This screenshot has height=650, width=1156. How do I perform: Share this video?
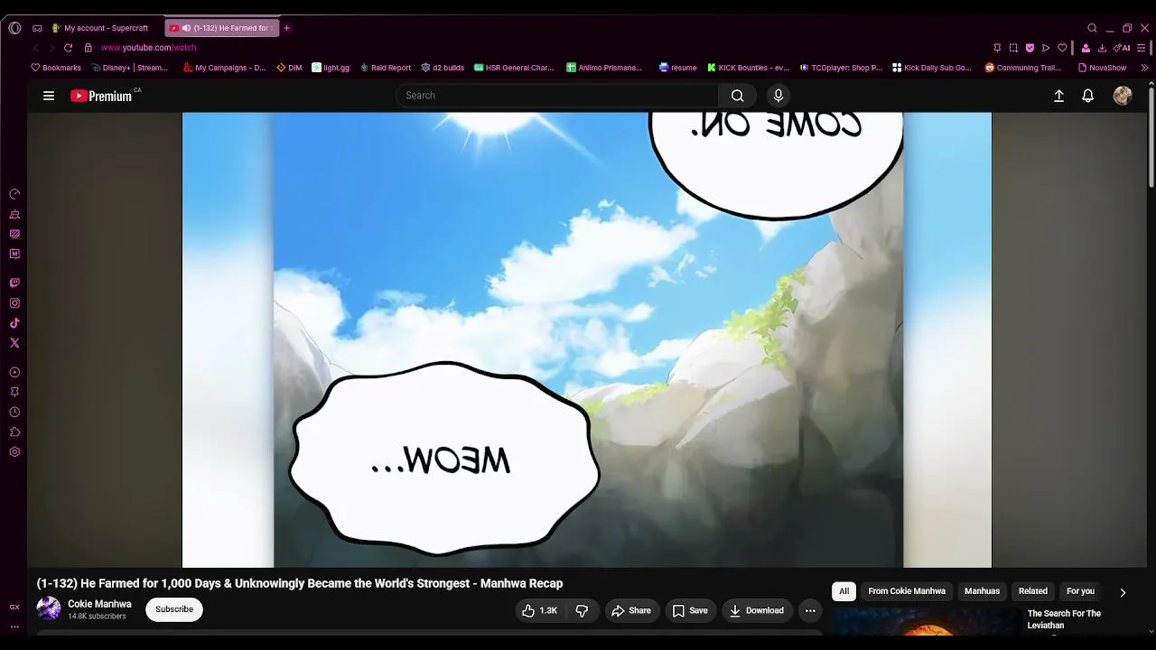click(x=631, y=611)
